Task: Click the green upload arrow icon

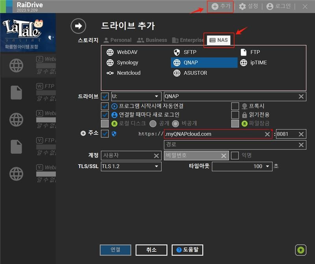Action: tap(300, 250)
